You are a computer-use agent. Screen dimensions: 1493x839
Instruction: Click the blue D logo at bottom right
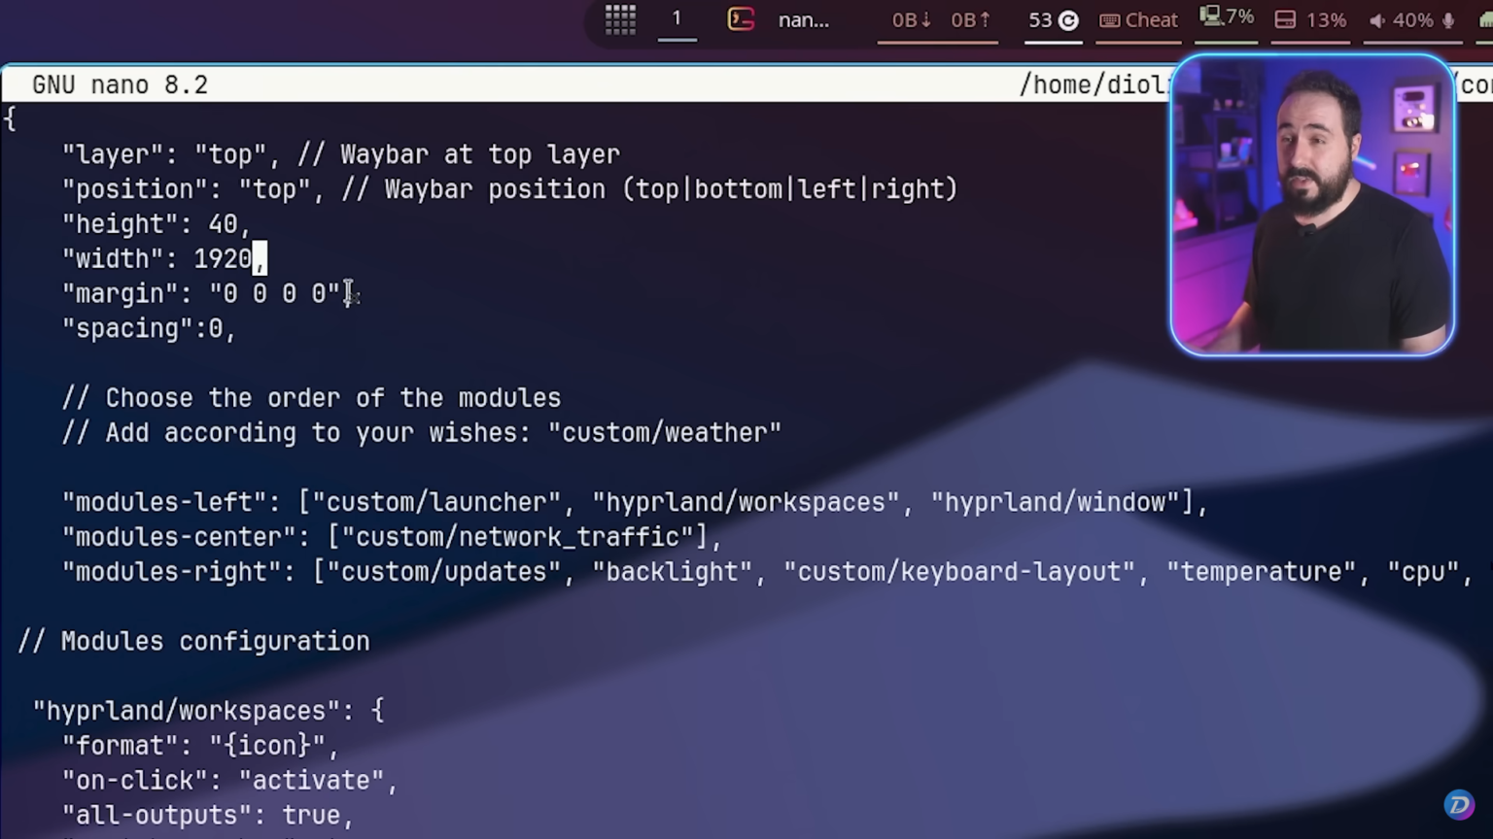(x=1458, y=805)
